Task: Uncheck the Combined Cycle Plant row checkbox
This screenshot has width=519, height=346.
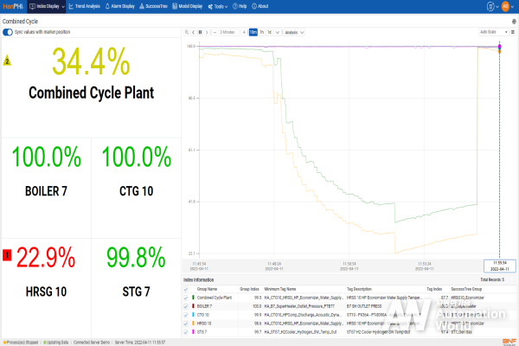Action: coord(186,298)
